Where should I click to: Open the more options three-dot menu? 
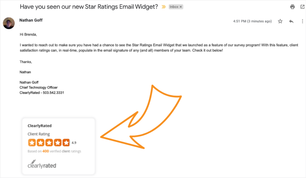302,21
